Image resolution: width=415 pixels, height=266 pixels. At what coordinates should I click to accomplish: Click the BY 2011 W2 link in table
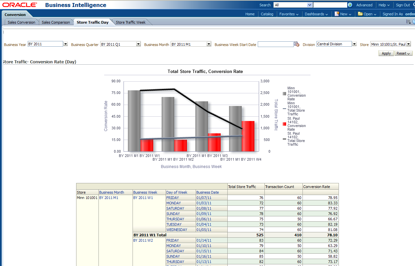143,240
